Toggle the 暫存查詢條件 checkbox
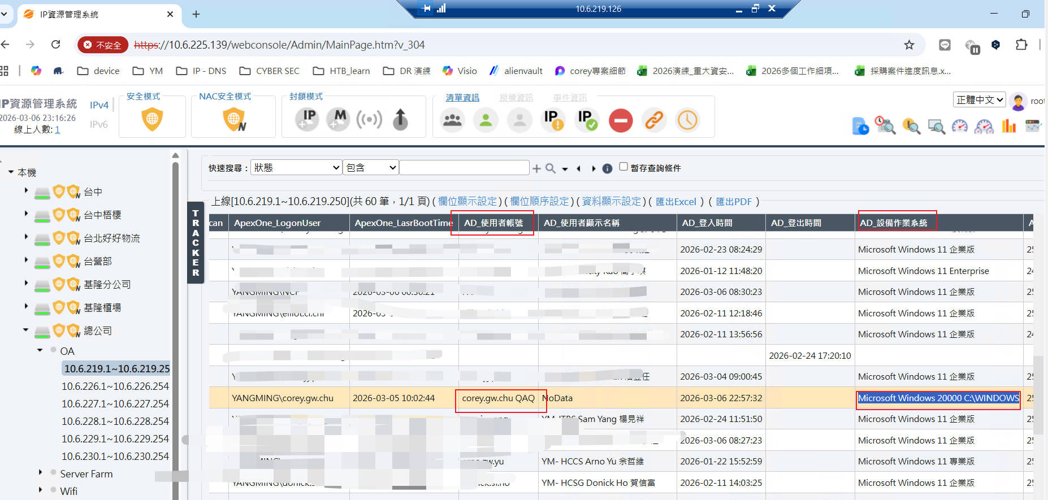Viewport: 1048px width, 500px height. click(623, 167)
